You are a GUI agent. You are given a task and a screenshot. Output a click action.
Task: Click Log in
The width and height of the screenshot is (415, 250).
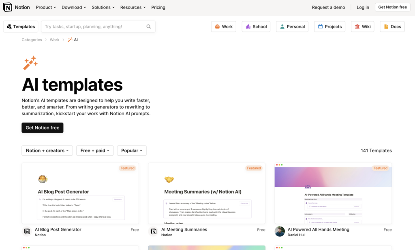tap(363, 7)
